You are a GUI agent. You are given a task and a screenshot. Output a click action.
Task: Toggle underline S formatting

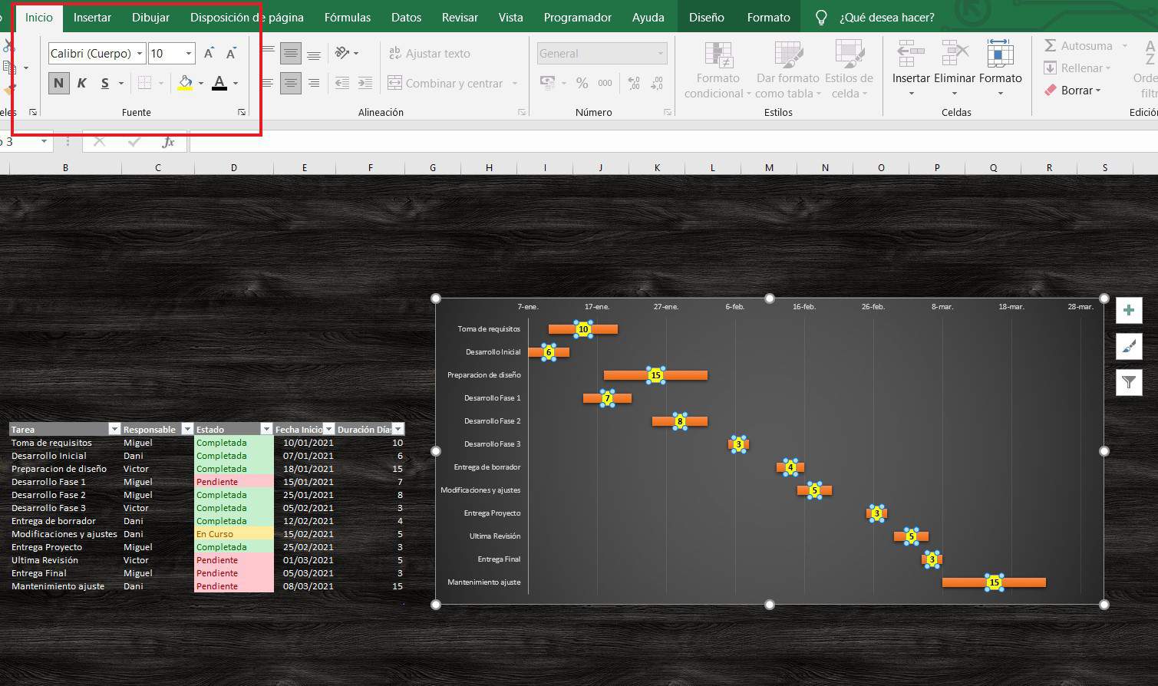[x=104, y=83]
